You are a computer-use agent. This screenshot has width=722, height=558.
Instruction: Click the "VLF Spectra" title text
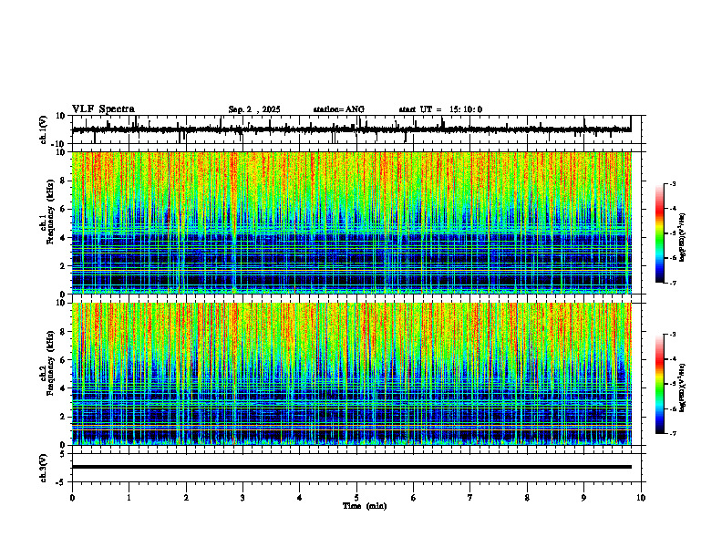tap(103, 109)
